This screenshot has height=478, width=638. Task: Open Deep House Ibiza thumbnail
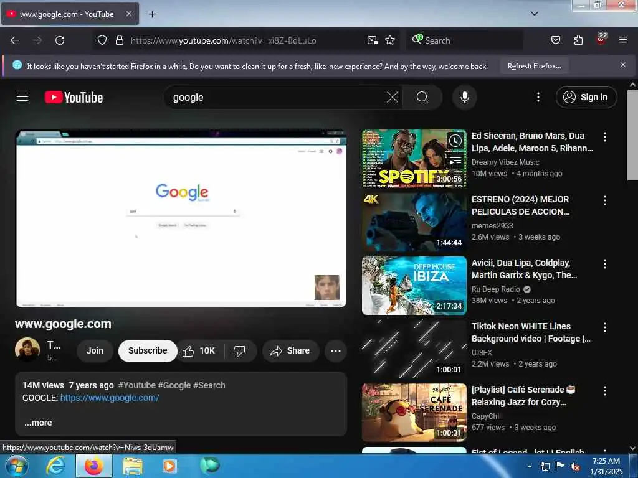pyautogui.click(x=414, y=285)
